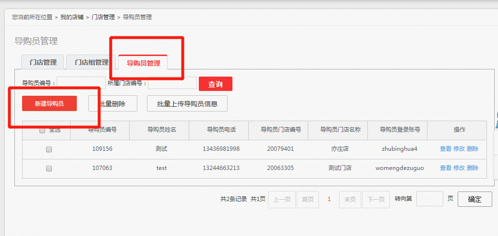The width and height of the screenshot is (498, 236).
Task: Open 我的店铺 breadcrumb link
Action: click(72, 17)
